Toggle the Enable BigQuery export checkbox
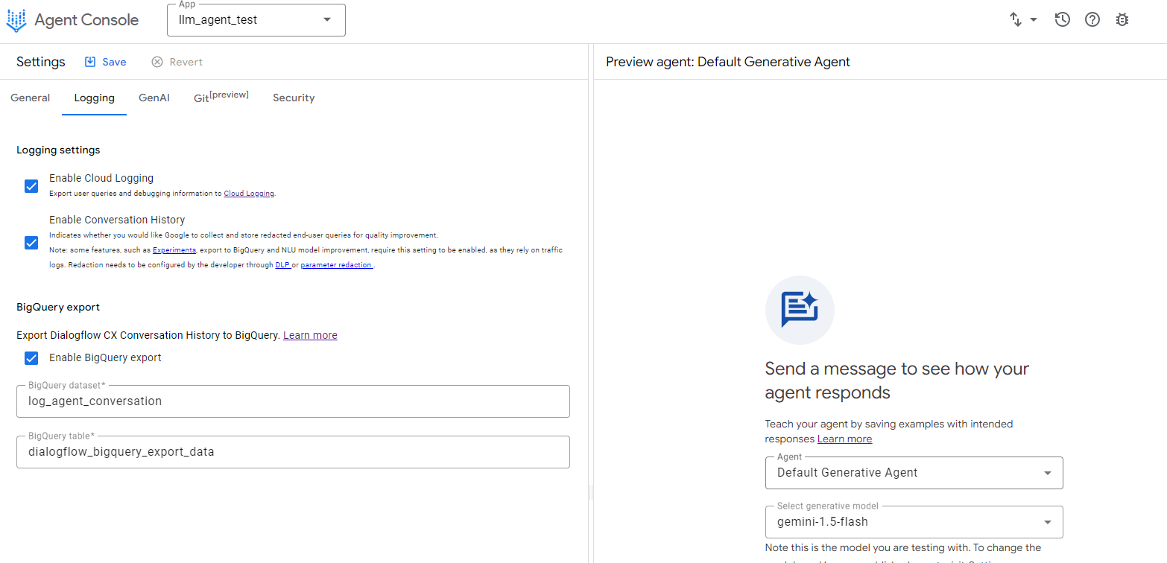Viewport: 1167px width, 563px height. click(x=31, y=358)
